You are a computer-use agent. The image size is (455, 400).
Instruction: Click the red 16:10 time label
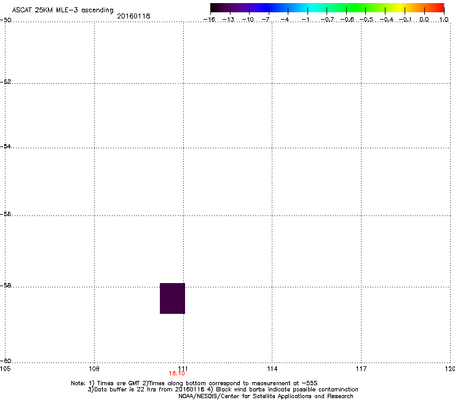pos(176,374)
